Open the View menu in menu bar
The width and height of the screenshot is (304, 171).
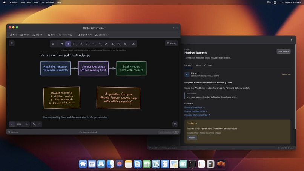36,2
